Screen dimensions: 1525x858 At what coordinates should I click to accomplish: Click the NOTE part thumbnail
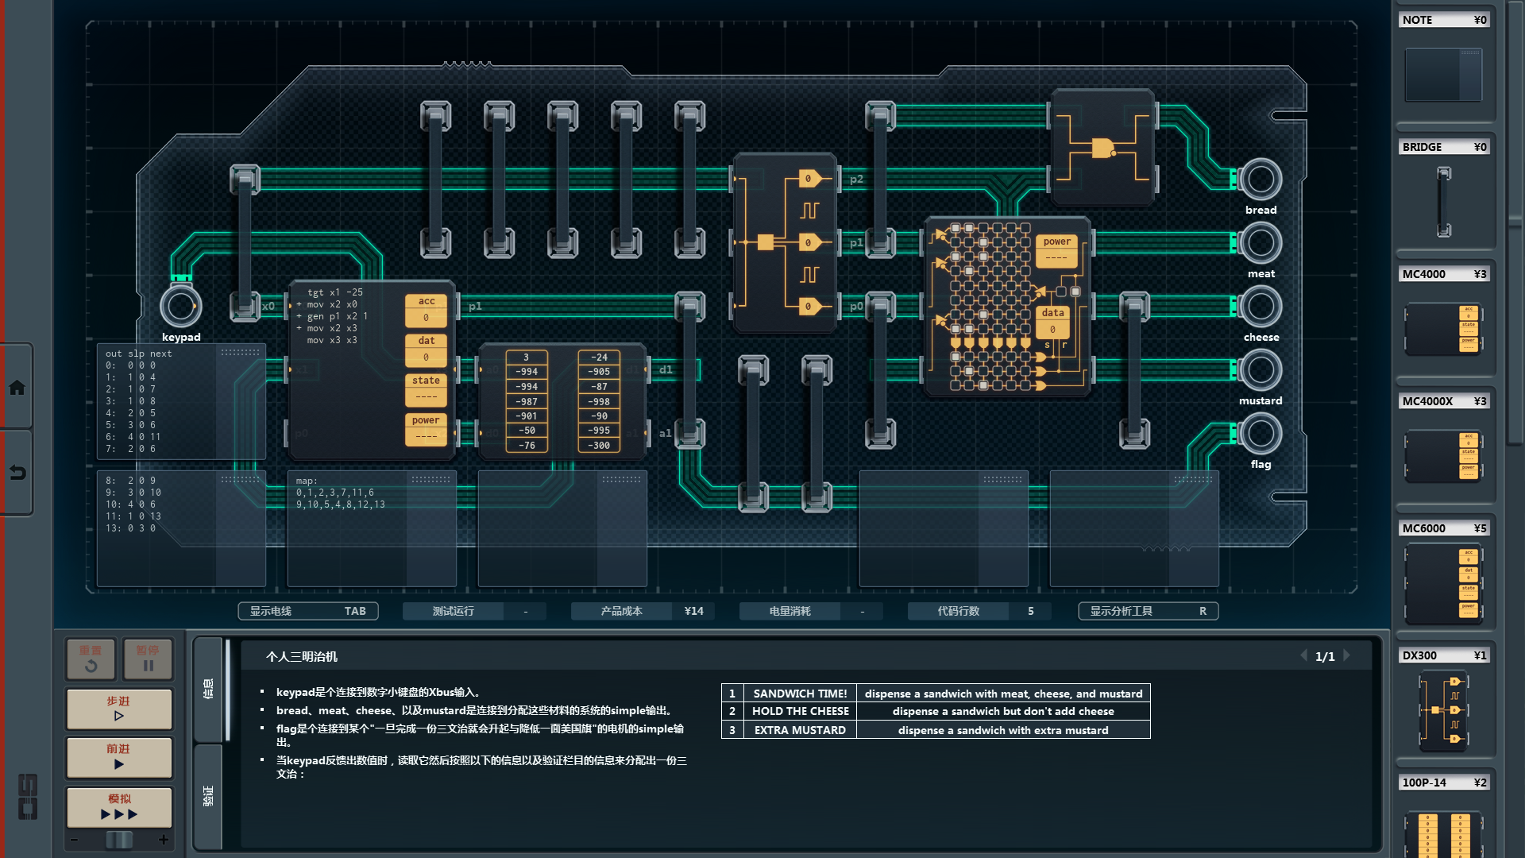pos(1443,75)
